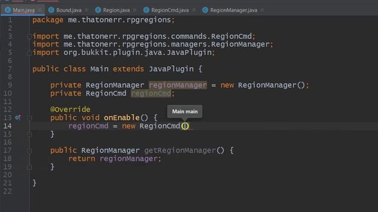378x212 pixels.
Task: Close the Main.java tab
Action: click(40, 10)
